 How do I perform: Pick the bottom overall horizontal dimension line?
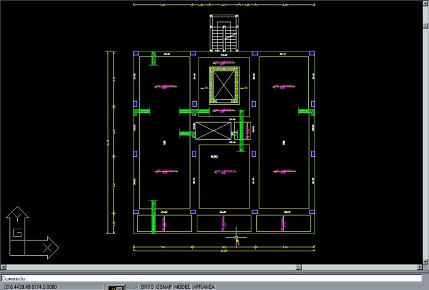[224, 252]
